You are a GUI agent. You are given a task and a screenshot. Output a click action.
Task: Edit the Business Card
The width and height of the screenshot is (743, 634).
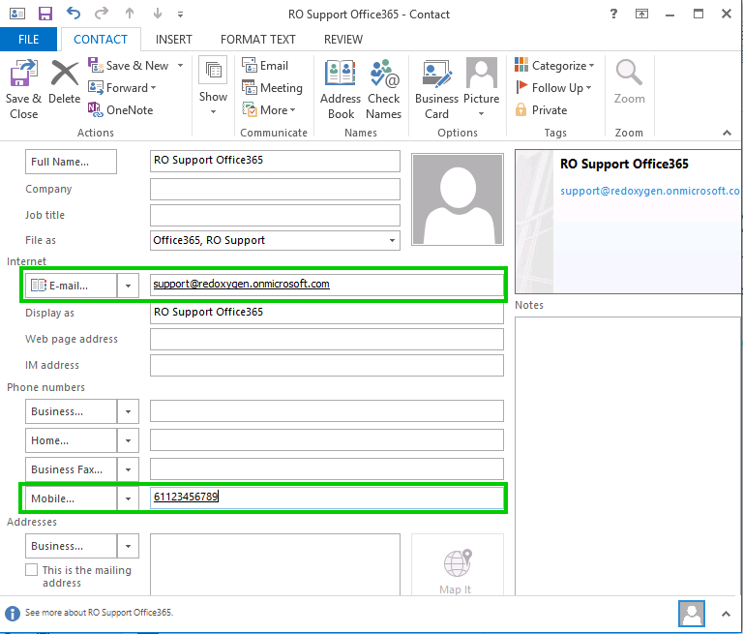(x=436, y=89)
